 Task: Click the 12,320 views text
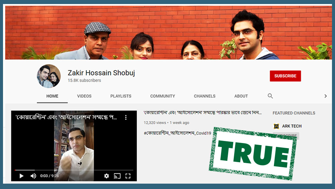(155, 123)
